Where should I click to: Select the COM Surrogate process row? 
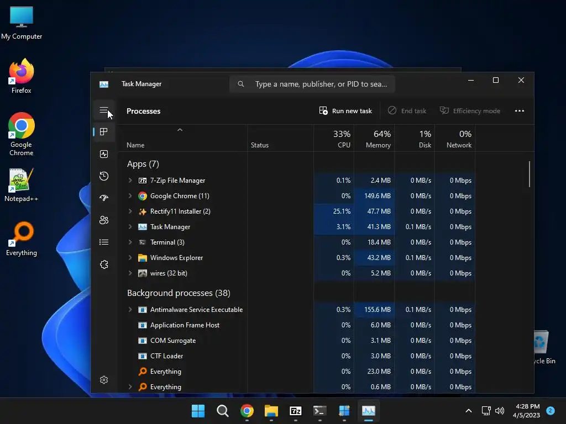click(297, 341)
